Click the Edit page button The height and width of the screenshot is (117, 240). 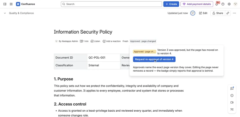pyautogui.click(x=203, y=13)
